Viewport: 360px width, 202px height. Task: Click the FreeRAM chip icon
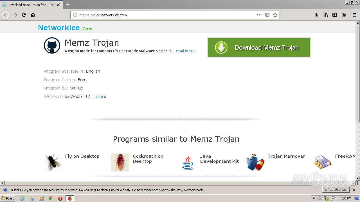pyautogui.click(x=323, y=162)
